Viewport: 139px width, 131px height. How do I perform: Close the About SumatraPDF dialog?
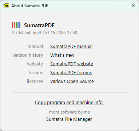tap(133, 5)
